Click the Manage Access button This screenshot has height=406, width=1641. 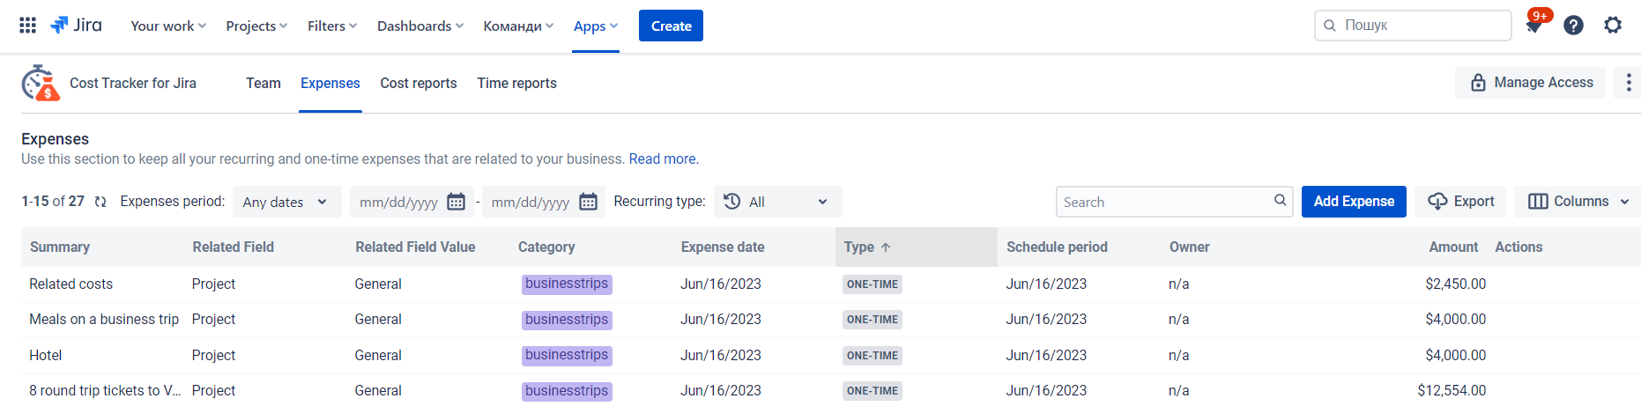1531,83
